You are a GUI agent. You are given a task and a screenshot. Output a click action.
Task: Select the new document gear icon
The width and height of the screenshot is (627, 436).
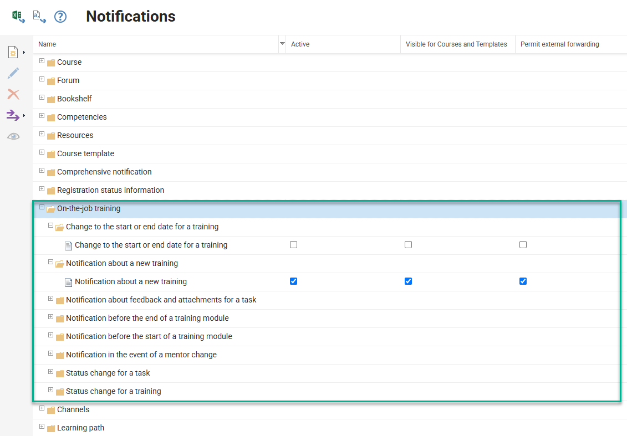(x=13, y=52)
